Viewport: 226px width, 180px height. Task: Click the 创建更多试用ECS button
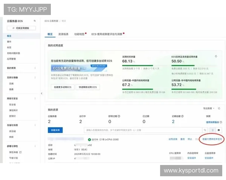pyautogui.click(x=63, y=87)
